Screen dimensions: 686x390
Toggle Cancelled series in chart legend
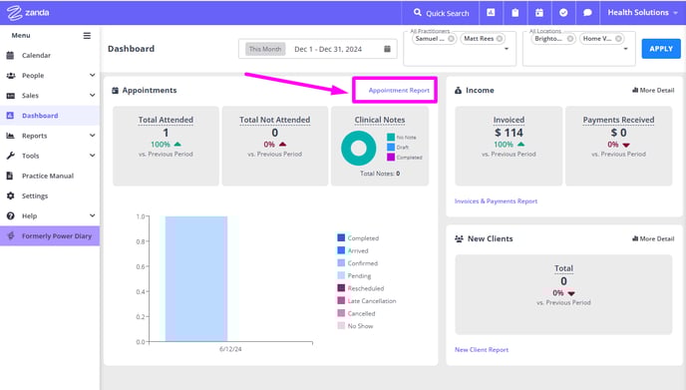[356, 313]
